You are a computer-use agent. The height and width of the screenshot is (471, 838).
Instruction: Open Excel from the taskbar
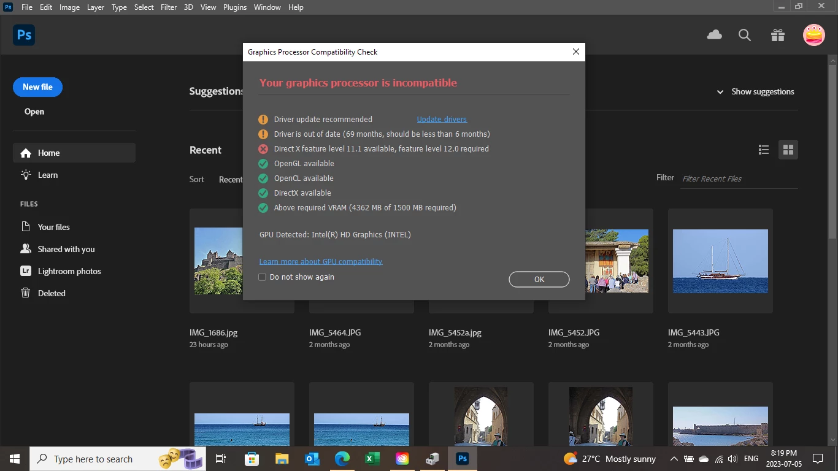click(372, 459)
